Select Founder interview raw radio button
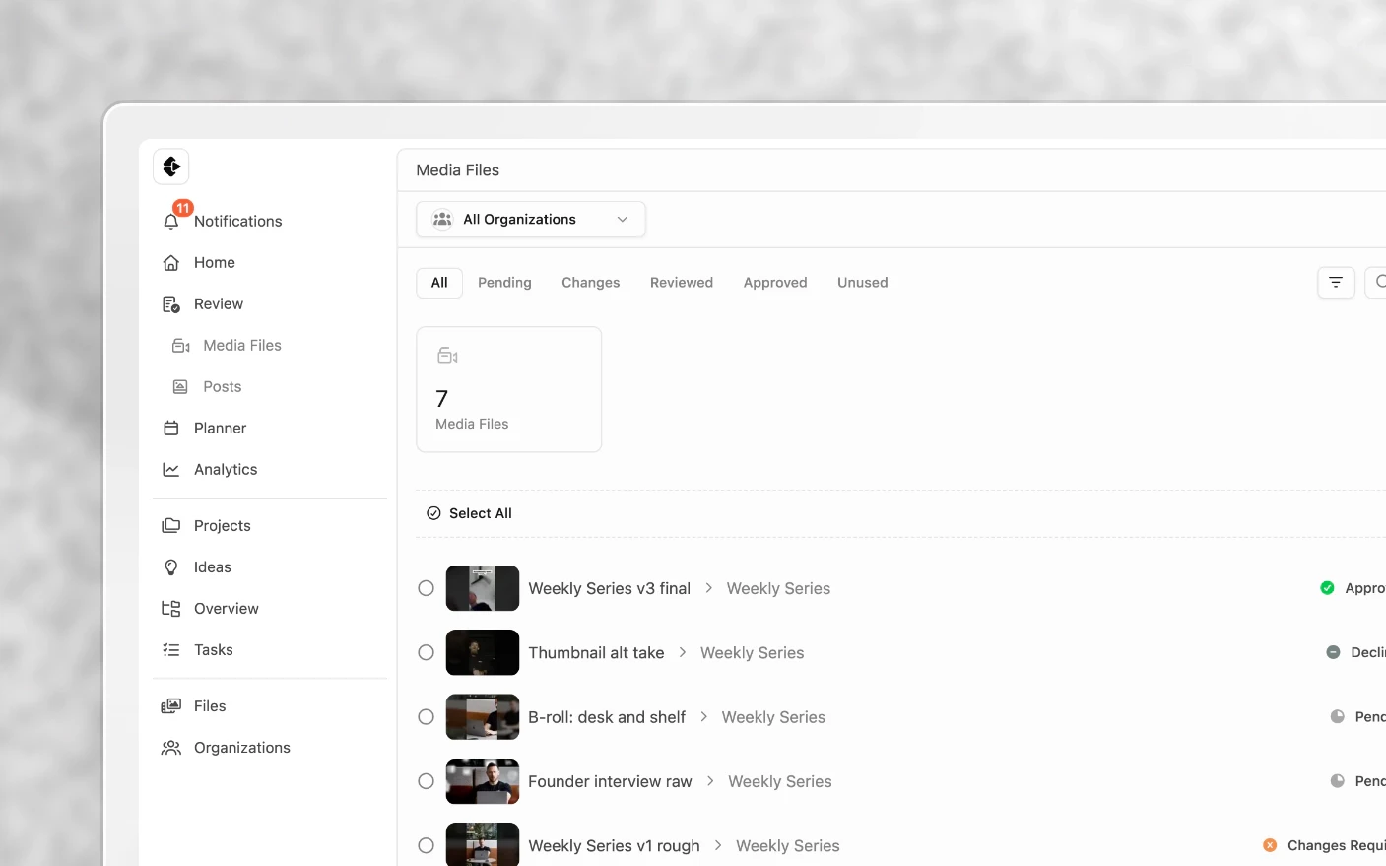1386x866 pixels. click(x=426, y=781)
